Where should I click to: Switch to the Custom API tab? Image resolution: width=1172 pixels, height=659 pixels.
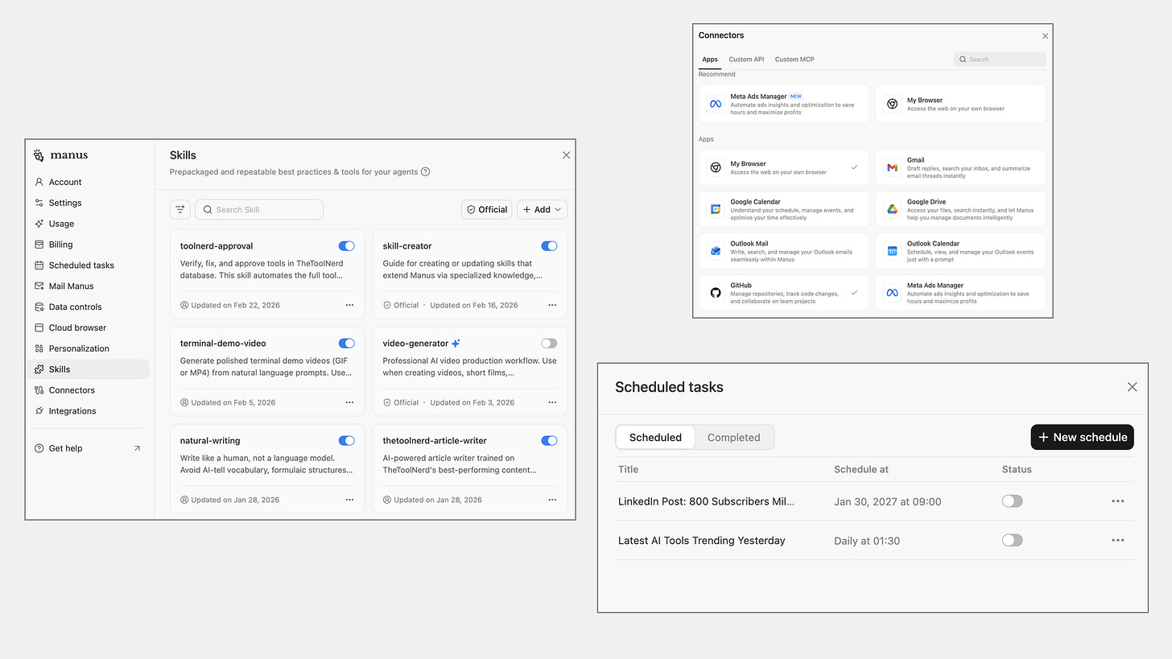coord(746,60)
